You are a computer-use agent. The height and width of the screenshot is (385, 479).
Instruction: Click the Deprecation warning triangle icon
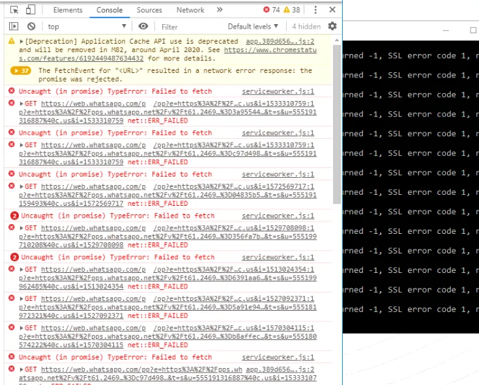12,41
